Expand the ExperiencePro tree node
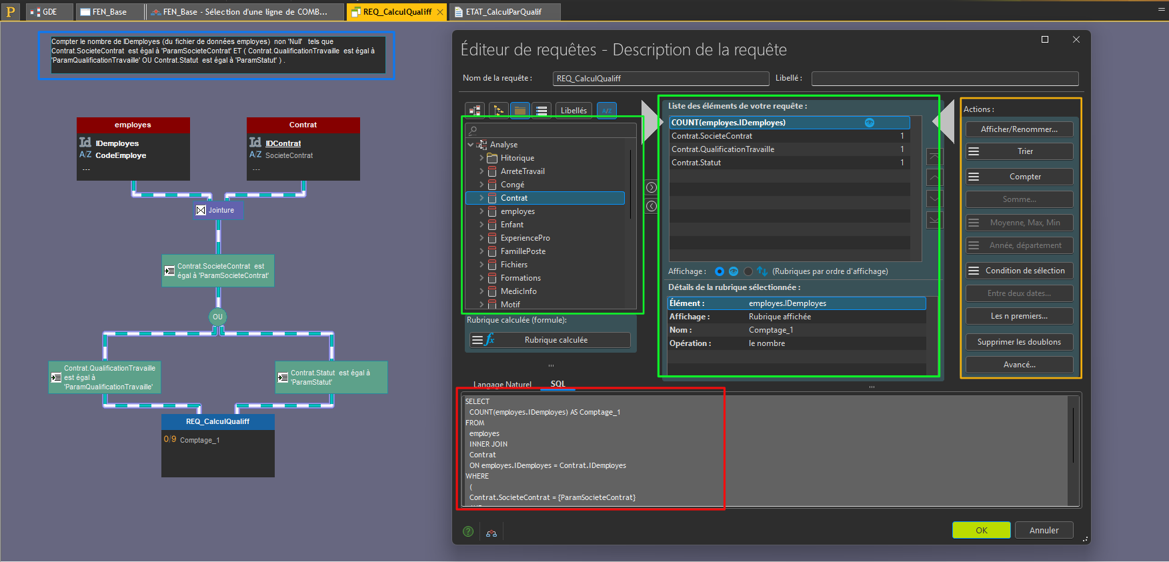1169x562 pixels. pyautogui.click(x=481, y=238)
